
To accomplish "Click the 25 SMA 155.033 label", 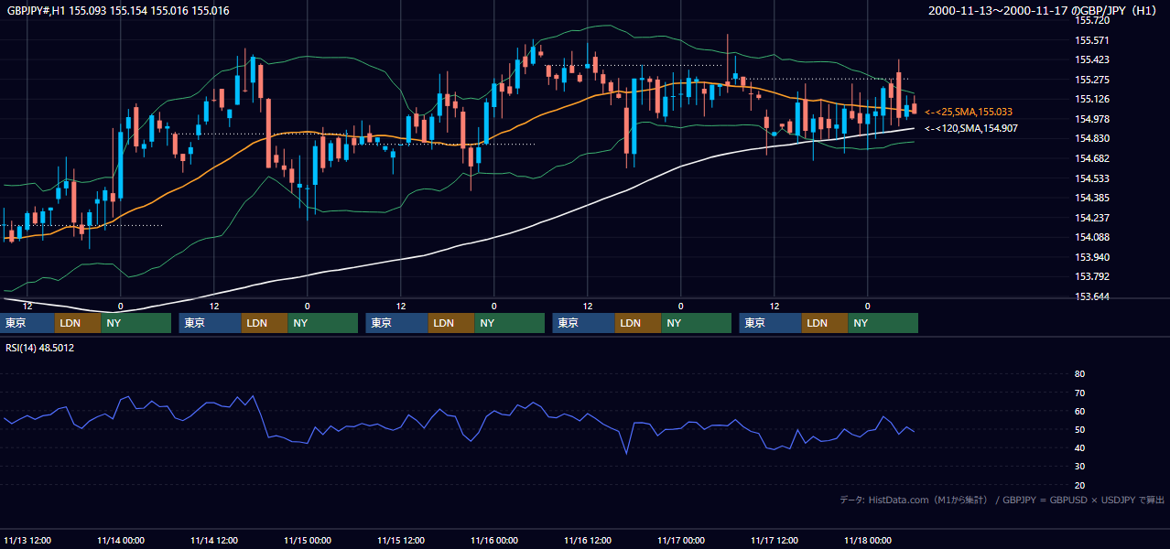I will (x=969, y=112).
